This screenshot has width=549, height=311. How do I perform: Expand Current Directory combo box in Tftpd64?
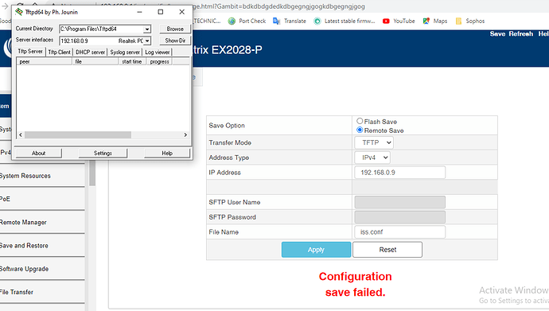pyautogui.click(x=147, y=29)
